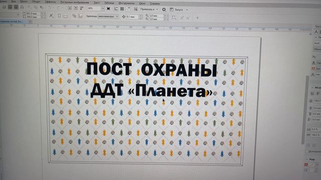Open the Текст menu
The height and width of the screenshot is (180, 321).
pyautogui.click(x=97, y=2)
